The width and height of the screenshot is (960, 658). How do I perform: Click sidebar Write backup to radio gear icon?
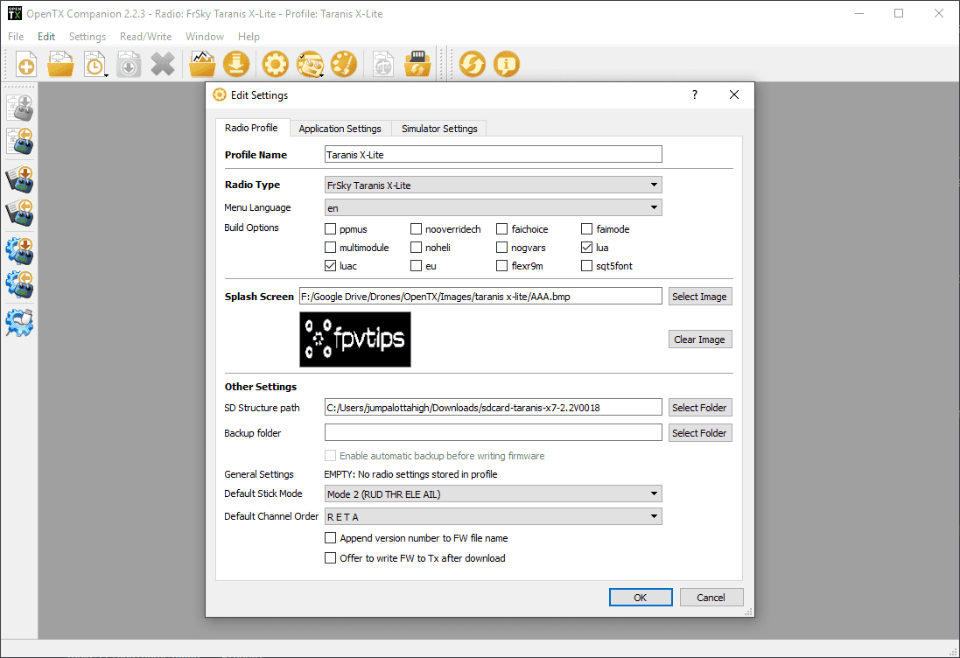click(x=19, y=252)
